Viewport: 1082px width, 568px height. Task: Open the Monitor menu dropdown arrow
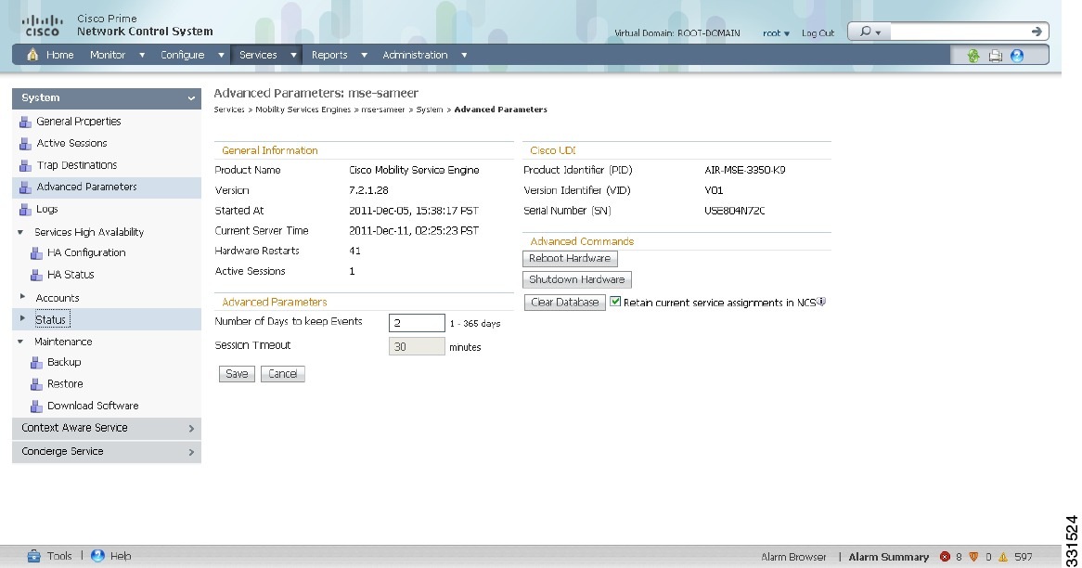(142, 55)
